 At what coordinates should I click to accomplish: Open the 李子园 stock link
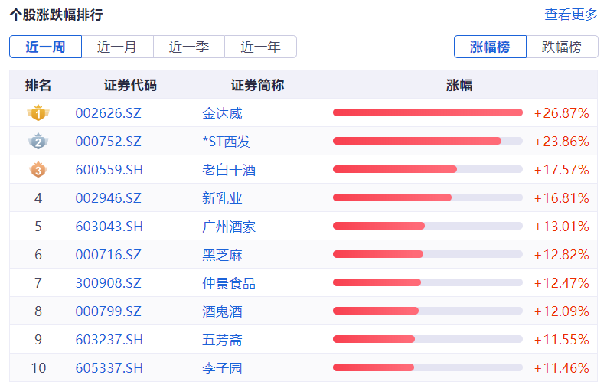click(x=223, y=368)
